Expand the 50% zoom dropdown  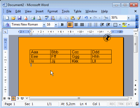click(x=128, y=18)
